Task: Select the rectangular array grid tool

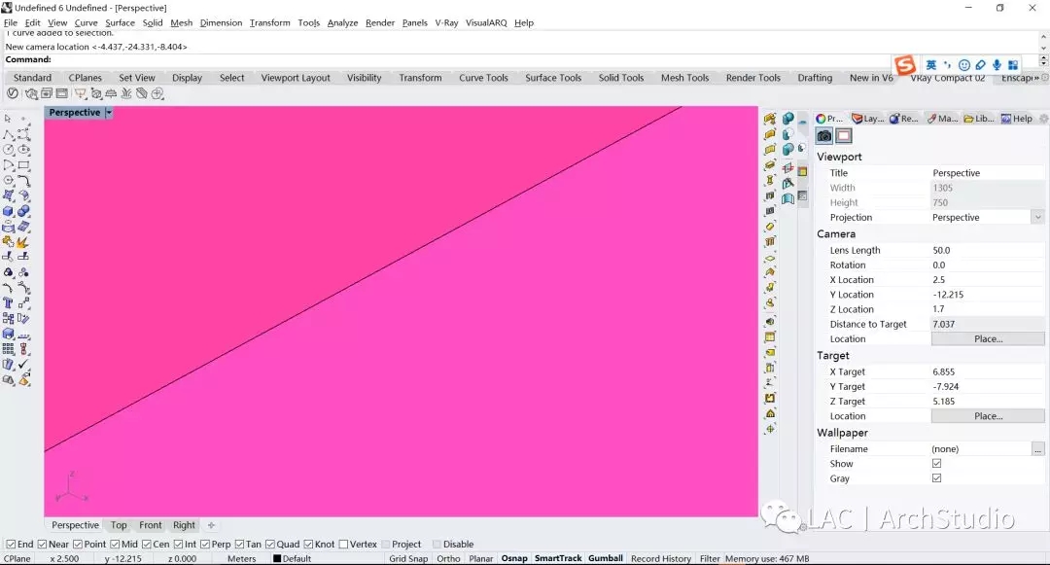Action: pyautogui.click(x=8, y=348)
